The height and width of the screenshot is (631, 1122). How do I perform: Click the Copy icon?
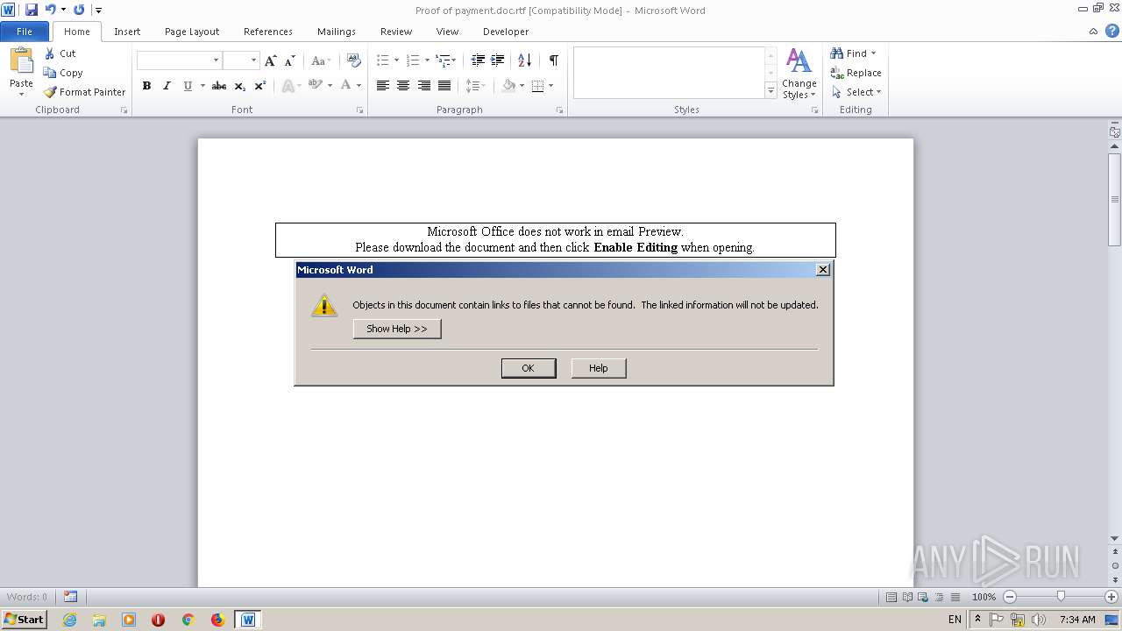click(x=50, y=73)
